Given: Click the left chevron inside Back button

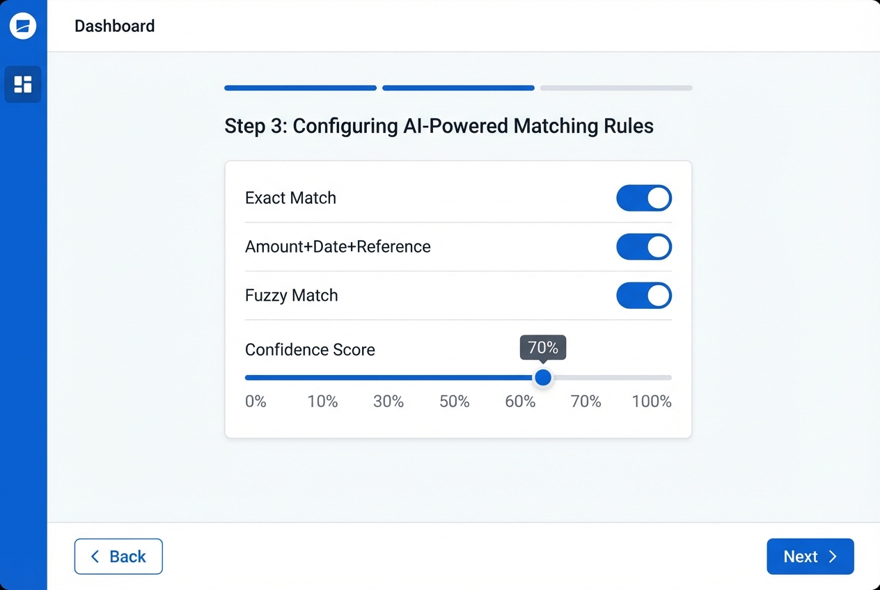Looking at the screenshot, I should (x=95, y=557).
